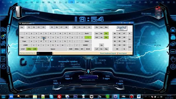Open the Maxthon browser taskbar icon
The height and width of the screenshot is (99, 176).
11,97
